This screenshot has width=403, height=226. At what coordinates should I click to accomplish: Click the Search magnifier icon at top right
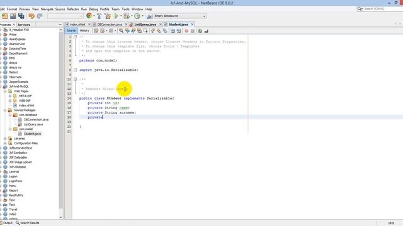360,9
